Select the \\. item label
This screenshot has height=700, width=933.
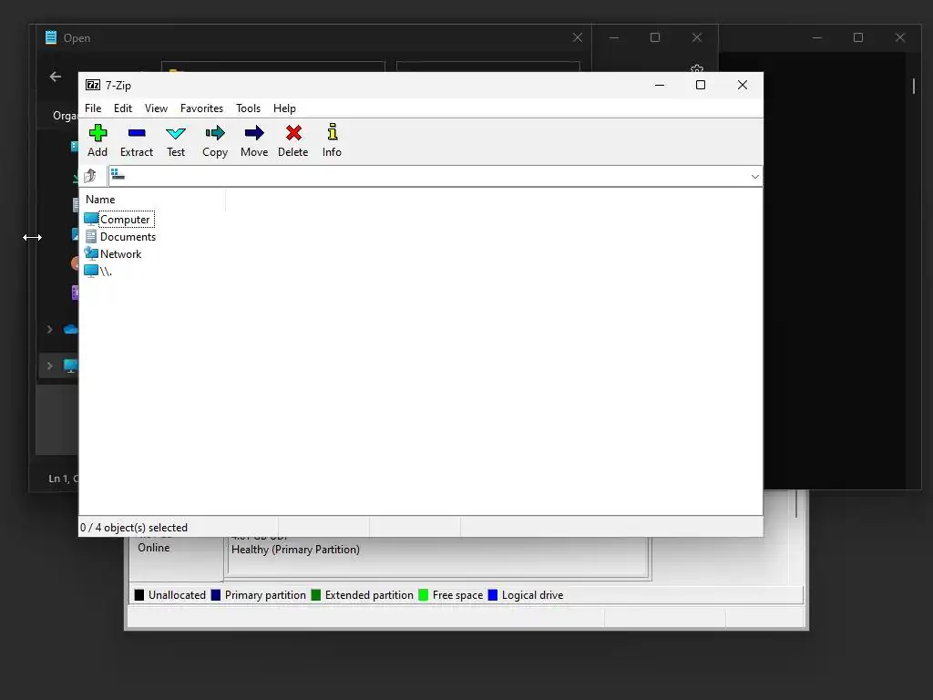pyautogui.click(x=106, y=271)
